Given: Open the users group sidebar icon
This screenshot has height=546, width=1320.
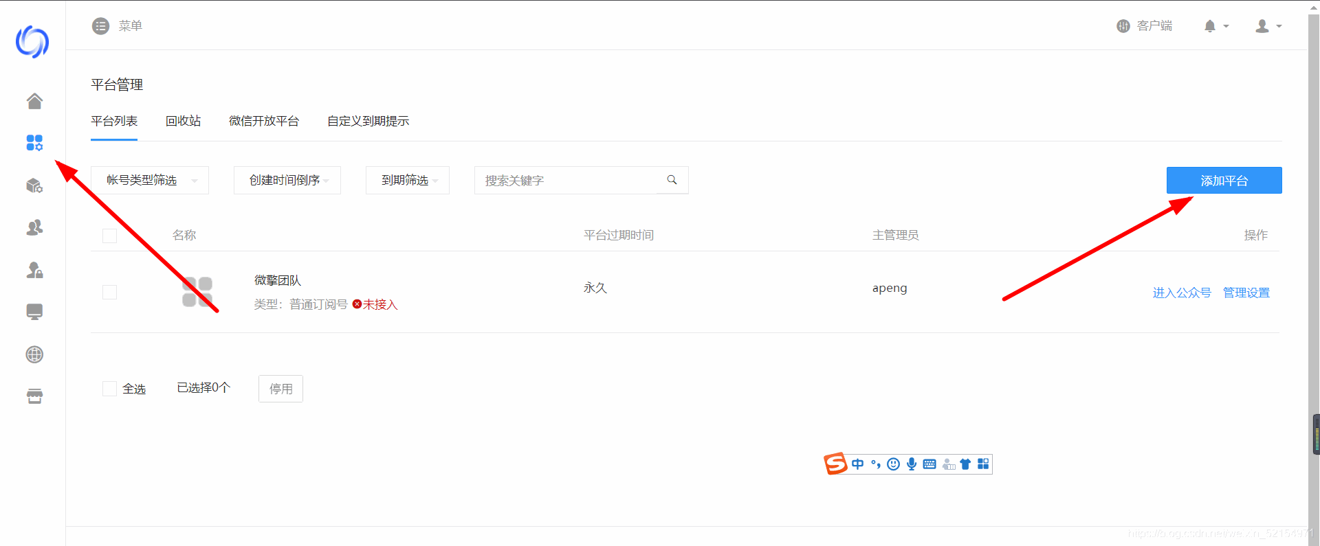Looking at the screenshot, I should click(34, 227).
